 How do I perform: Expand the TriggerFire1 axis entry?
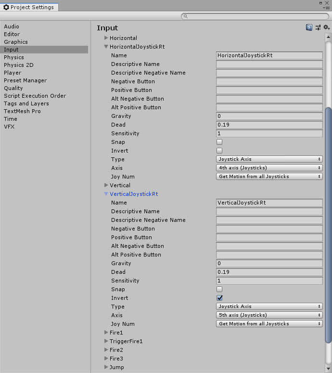106,341
